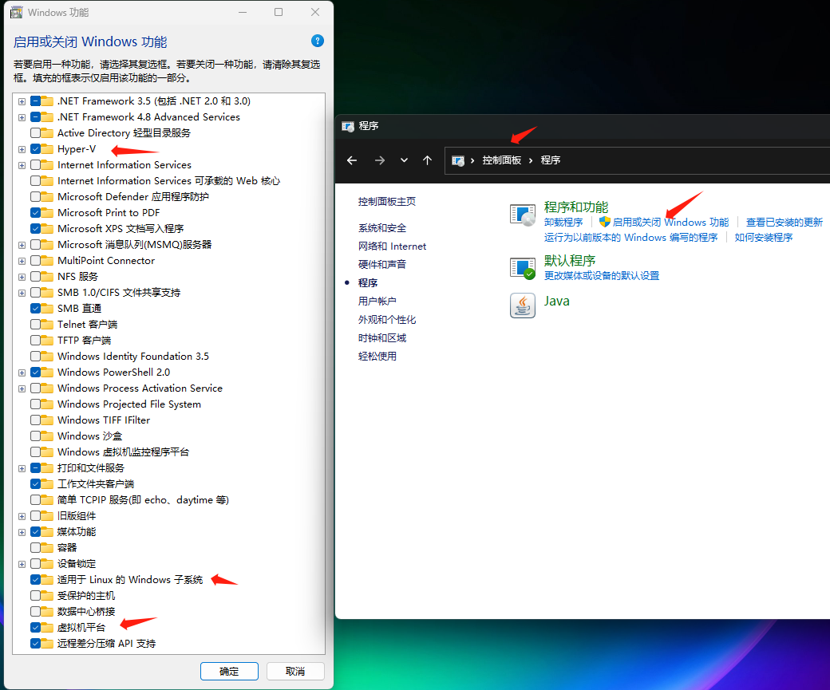This screenshot has height=690, width=830.
Task: Uncheck the Hyper-V checkbox
Action: [35, 149]
